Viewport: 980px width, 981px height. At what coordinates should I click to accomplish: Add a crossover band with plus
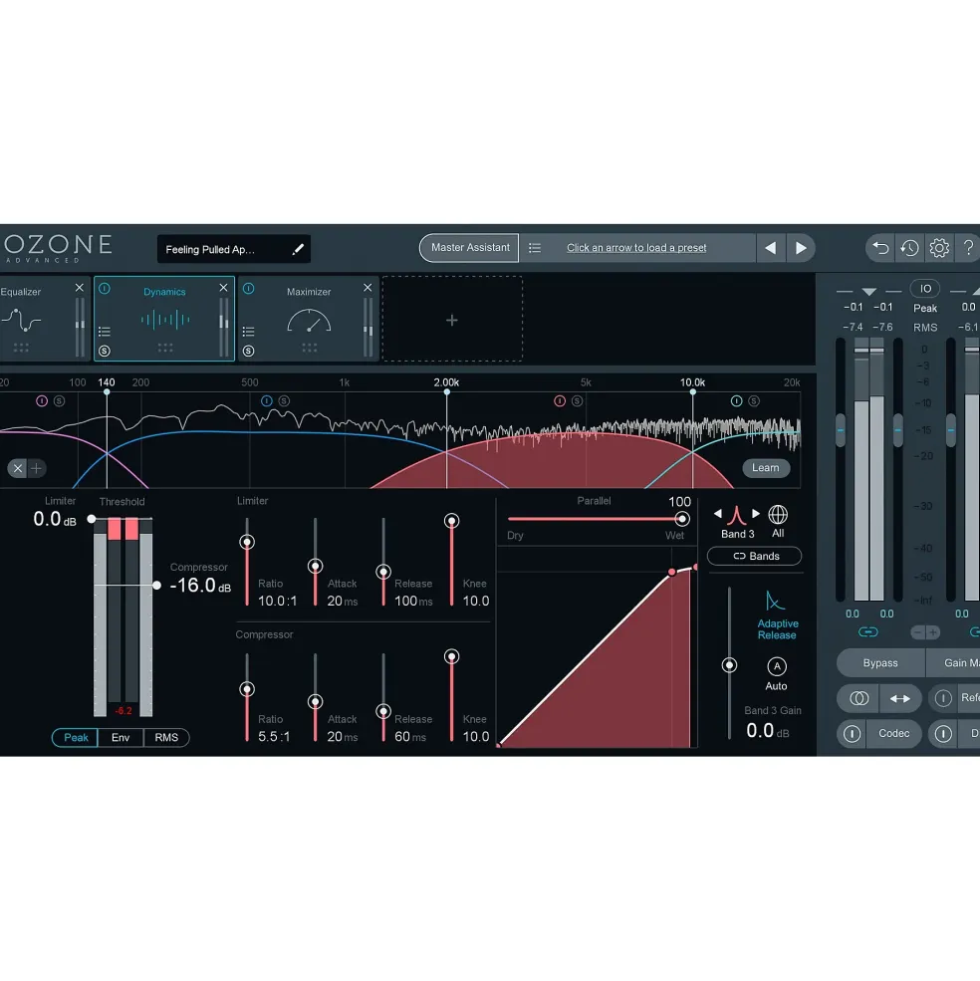(x=36, y=468)
